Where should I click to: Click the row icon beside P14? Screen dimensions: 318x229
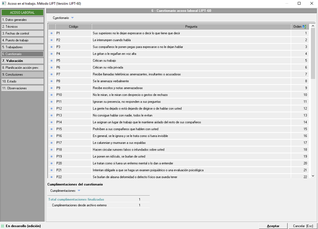click(51, 122)
